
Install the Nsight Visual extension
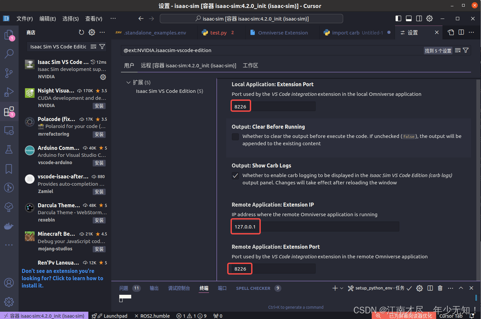[99, 106]
